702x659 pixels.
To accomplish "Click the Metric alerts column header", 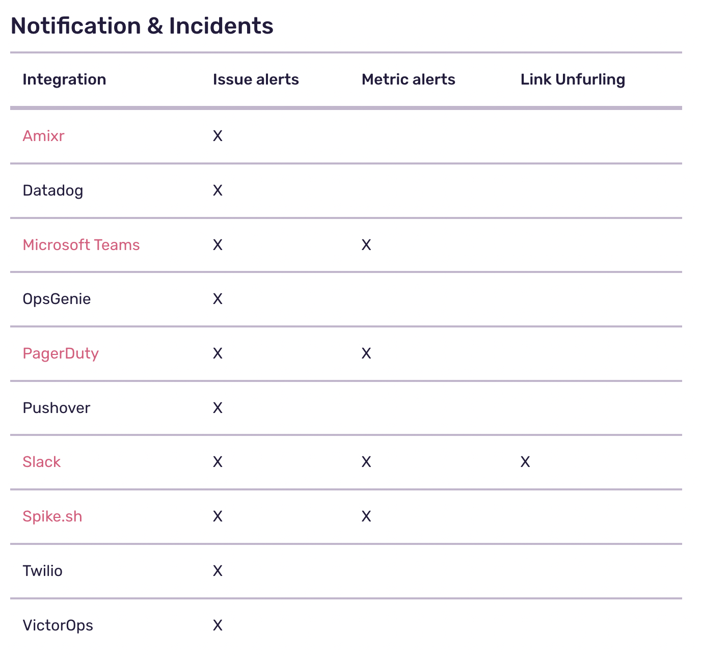I will (408, 79).
